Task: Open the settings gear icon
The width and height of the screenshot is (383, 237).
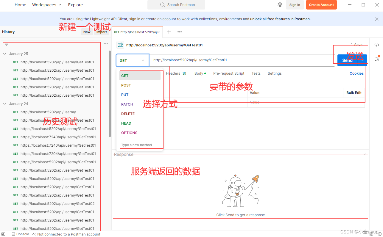Action: coord(280,5)
